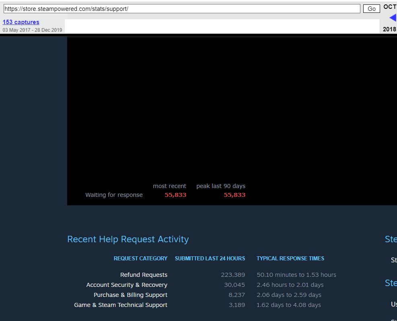Click the 'TYPICAL RESPONSE TIMES' header

coord(290,258)
